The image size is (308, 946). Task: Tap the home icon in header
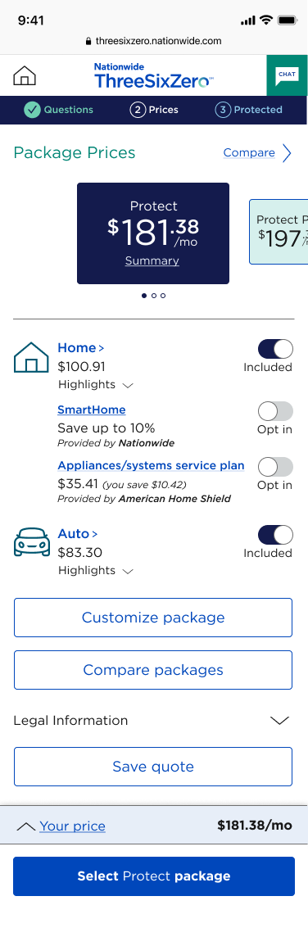[25, 75]
